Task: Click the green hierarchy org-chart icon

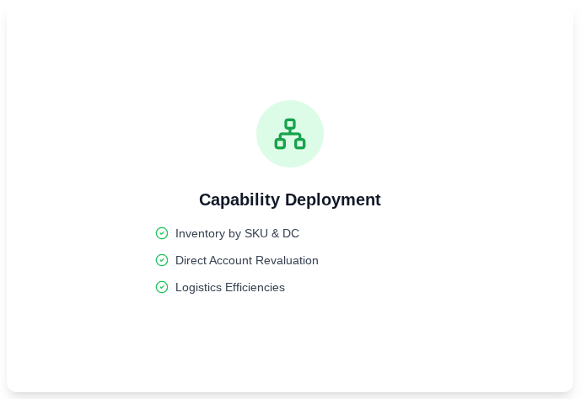Action: click(290, 135)
